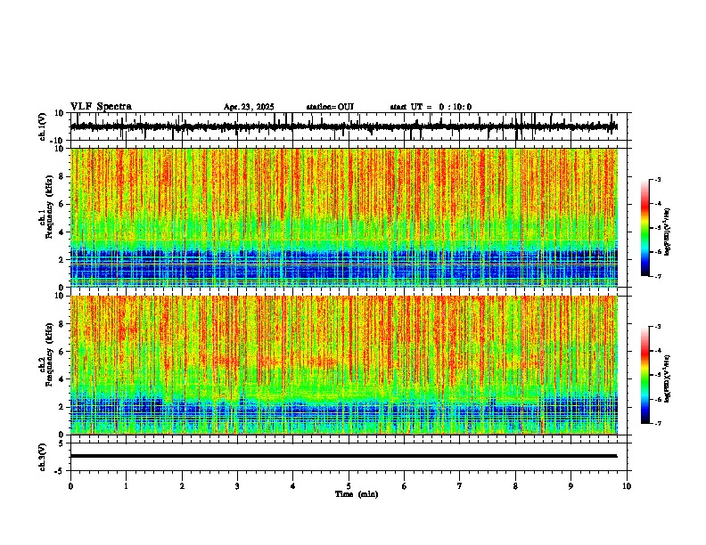This screenshot has width=706, height=545.
Task: Click the "-5" tick on the ch.3 voltage axis
Action: tap(61, 471)
